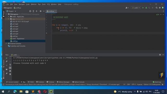Open Event Log in status bar
The image size is (167, 94).
[x=157, y=82]
